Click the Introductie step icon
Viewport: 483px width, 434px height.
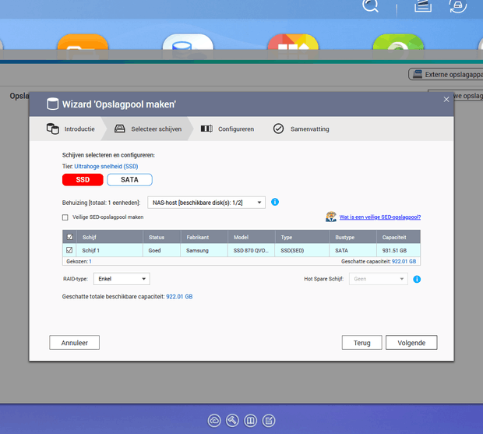pos(53,129)
